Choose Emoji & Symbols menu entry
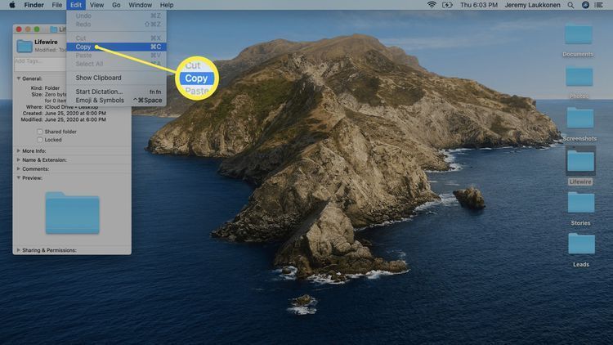Image resolution: width=613 pixels, height=345 pixels. (100, 101)
